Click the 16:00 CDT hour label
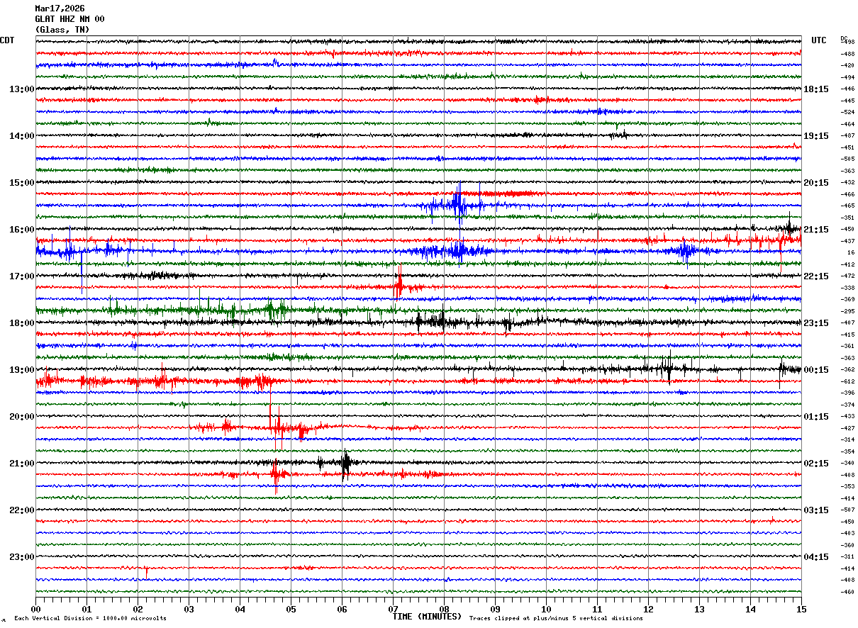Viewport: 858px width, 628px height. (x=21, y=230)
